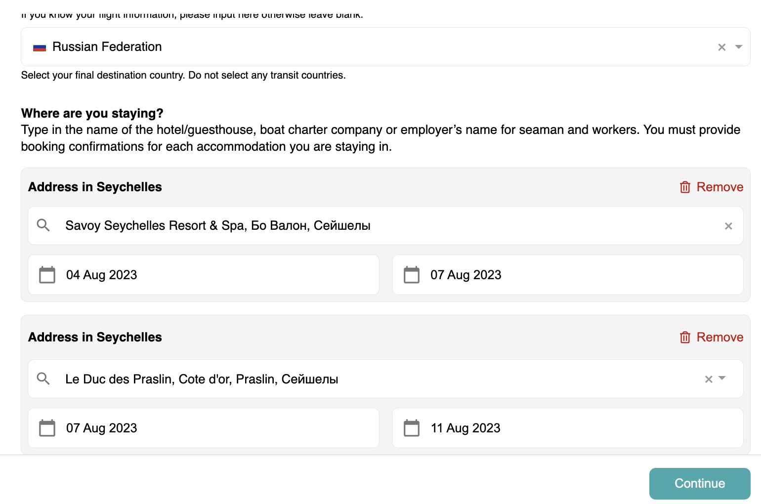Image resolution: width=761 pixels, height=504 pixels.
Task: Clear the Savoy Seychelles Resort entry
Action: click(x=728, y=226)
